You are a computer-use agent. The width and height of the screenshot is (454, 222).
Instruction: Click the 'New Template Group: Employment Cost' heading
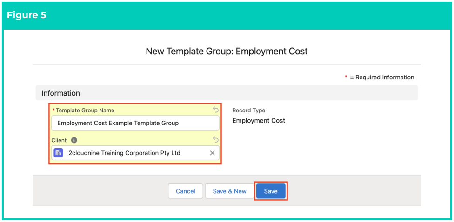(227, 52)
